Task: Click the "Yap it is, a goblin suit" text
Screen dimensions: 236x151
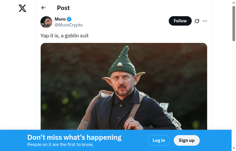Action: point(65,36)
